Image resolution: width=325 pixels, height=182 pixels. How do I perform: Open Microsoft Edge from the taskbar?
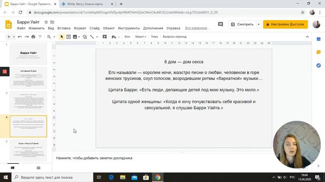click(111, 177)
